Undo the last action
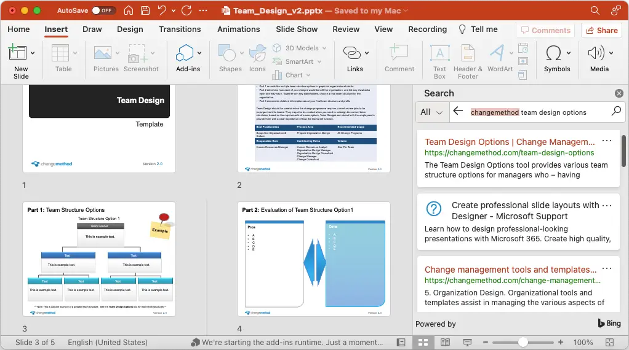Viewport: 629px width, 350px height. (x=162, y=10)
